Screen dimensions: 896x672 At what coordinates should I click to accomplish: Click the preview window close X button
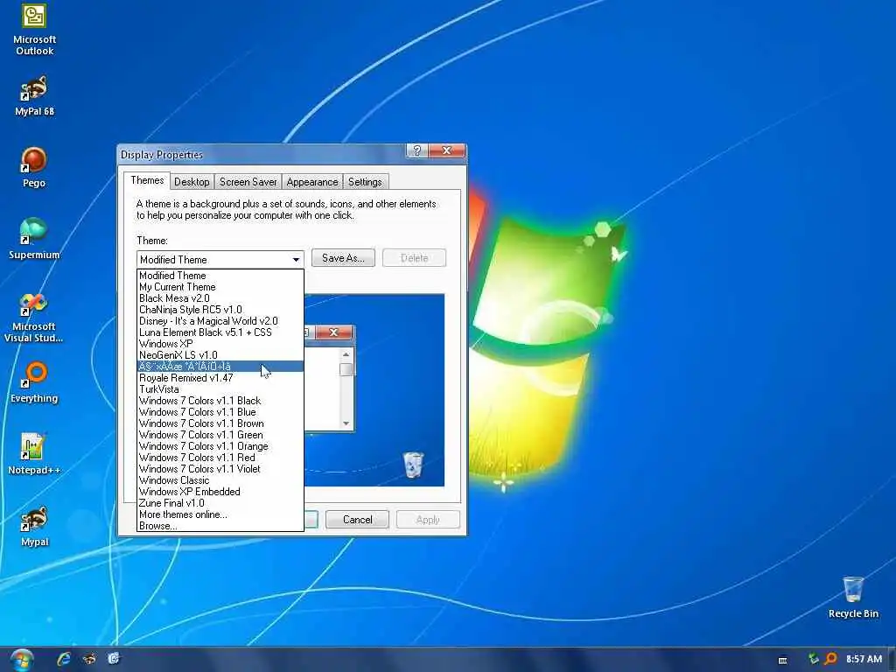pyautogui.click(x=333, y=332)
